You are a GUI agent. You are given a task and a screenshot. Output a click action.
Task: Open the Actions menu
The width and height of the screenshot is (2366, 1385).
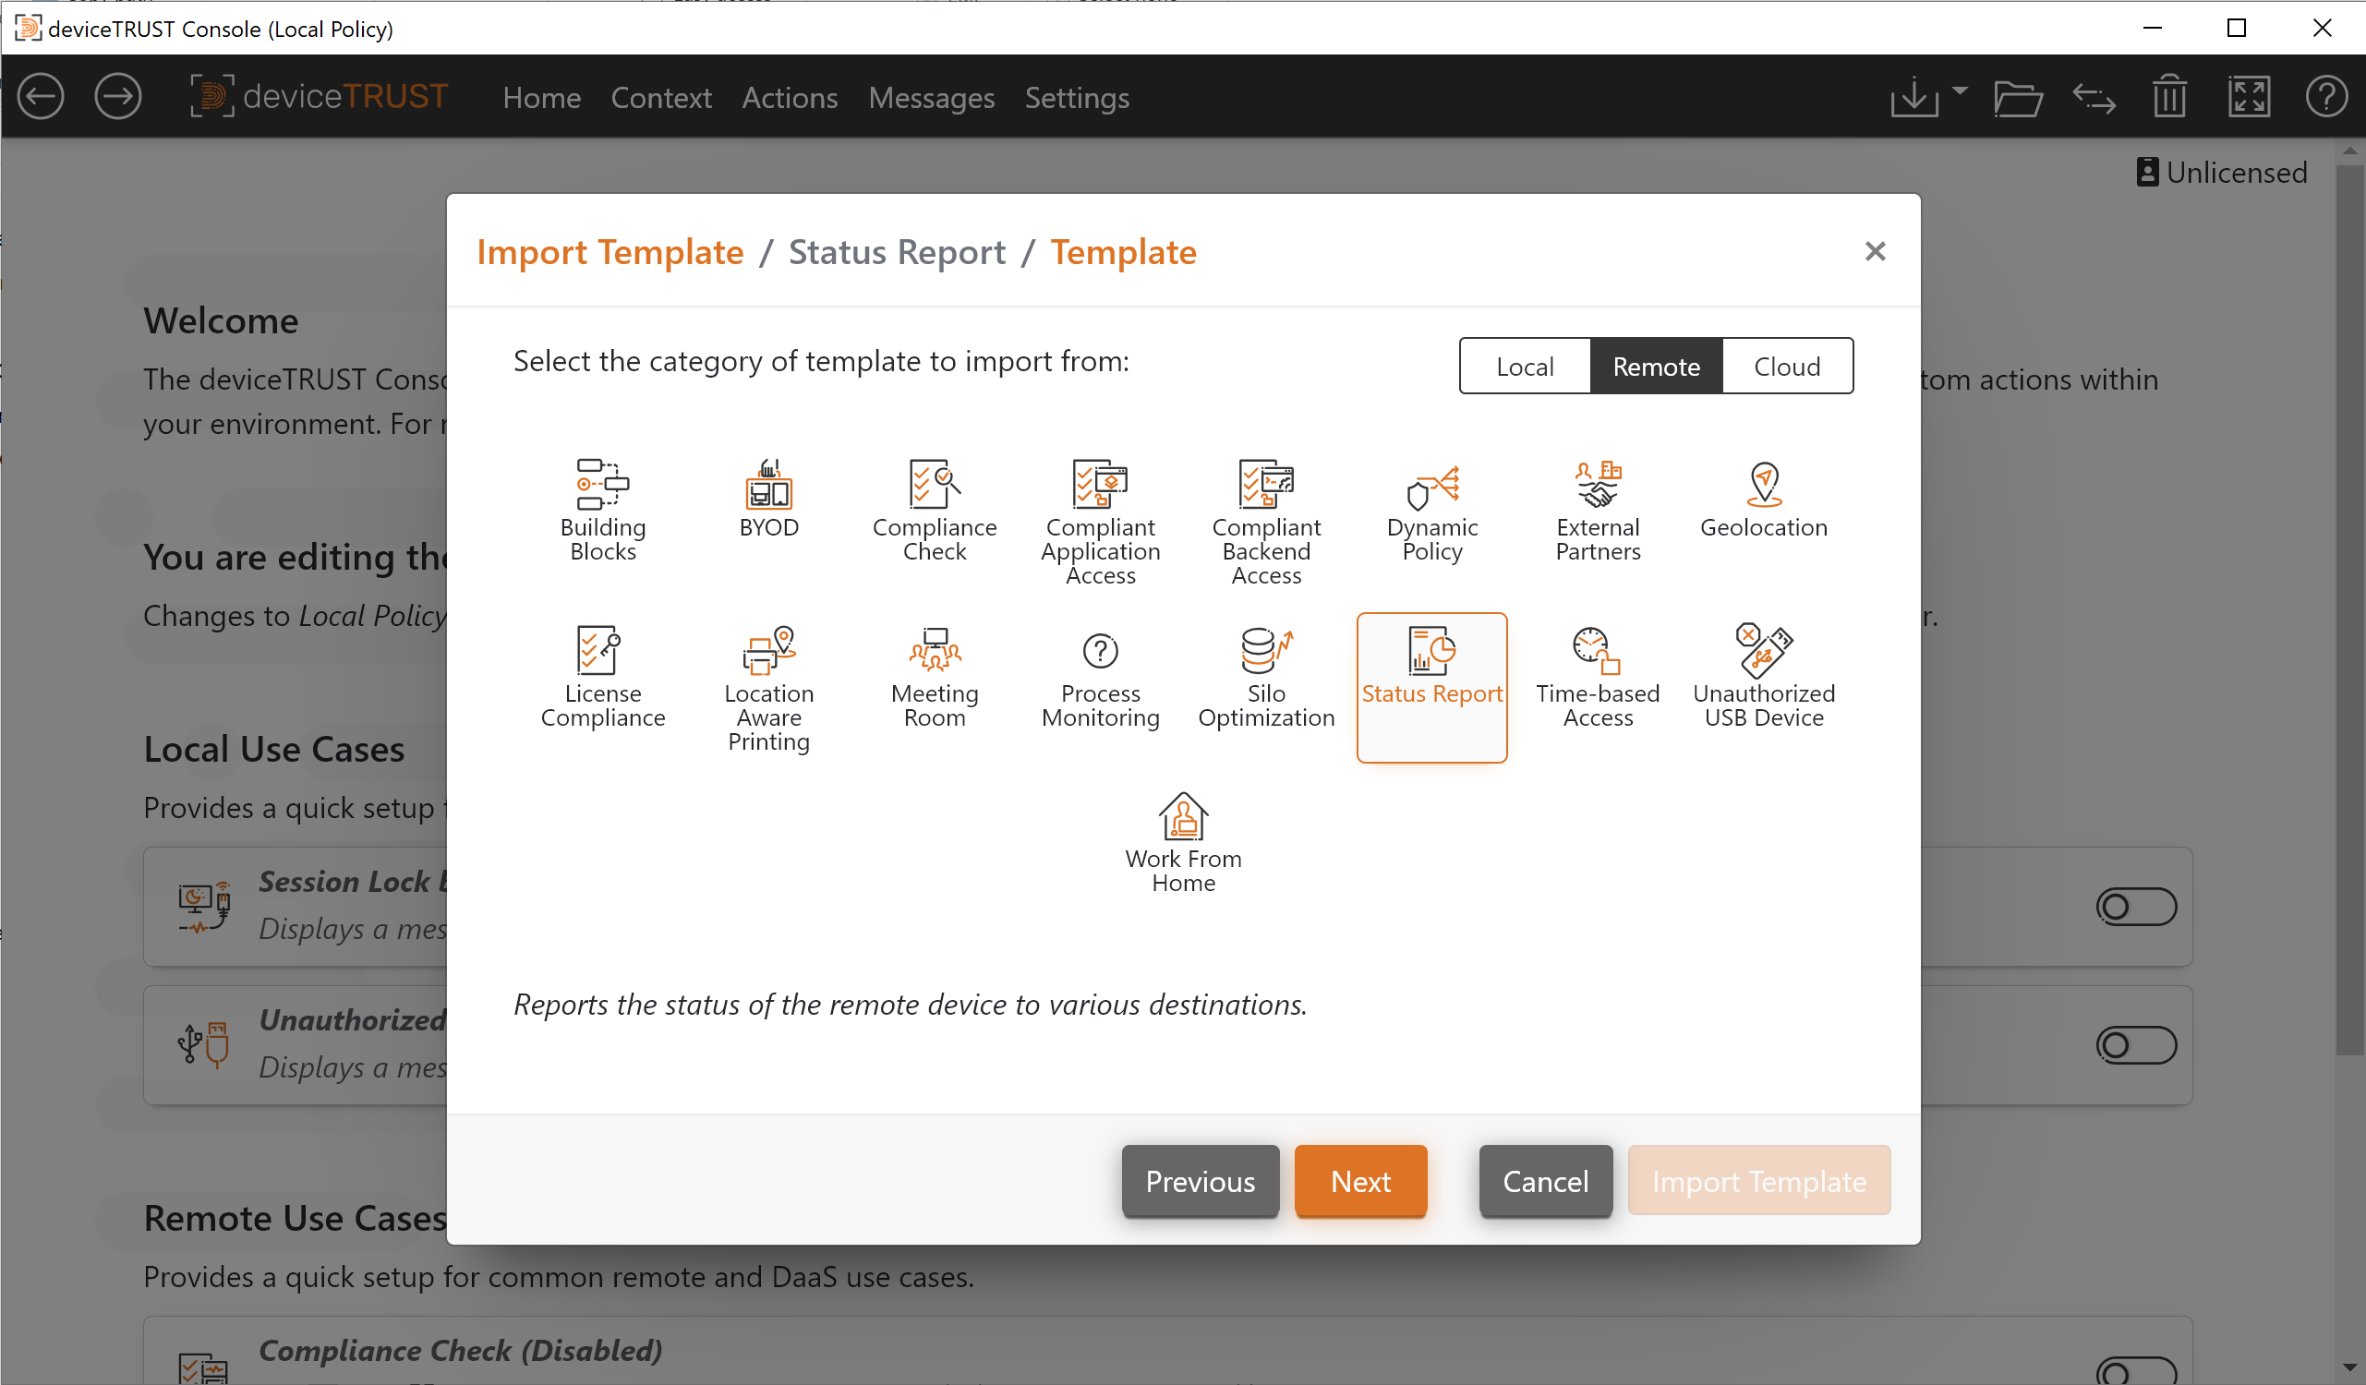click(790, 98)
